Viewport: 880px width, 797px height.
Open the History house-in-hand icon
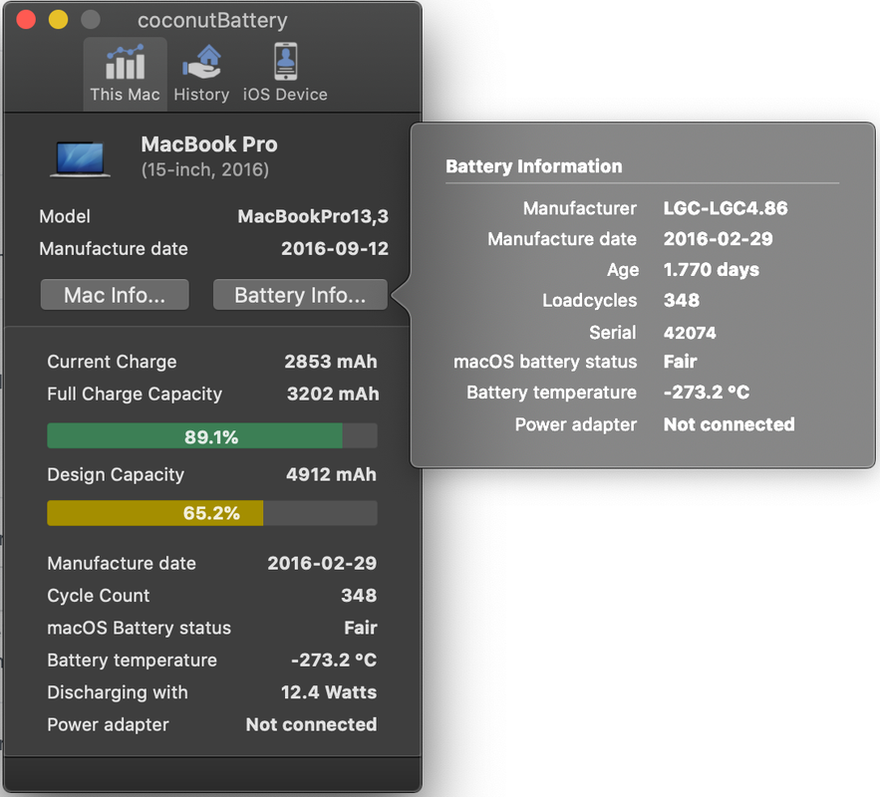(x=201, y=62)
